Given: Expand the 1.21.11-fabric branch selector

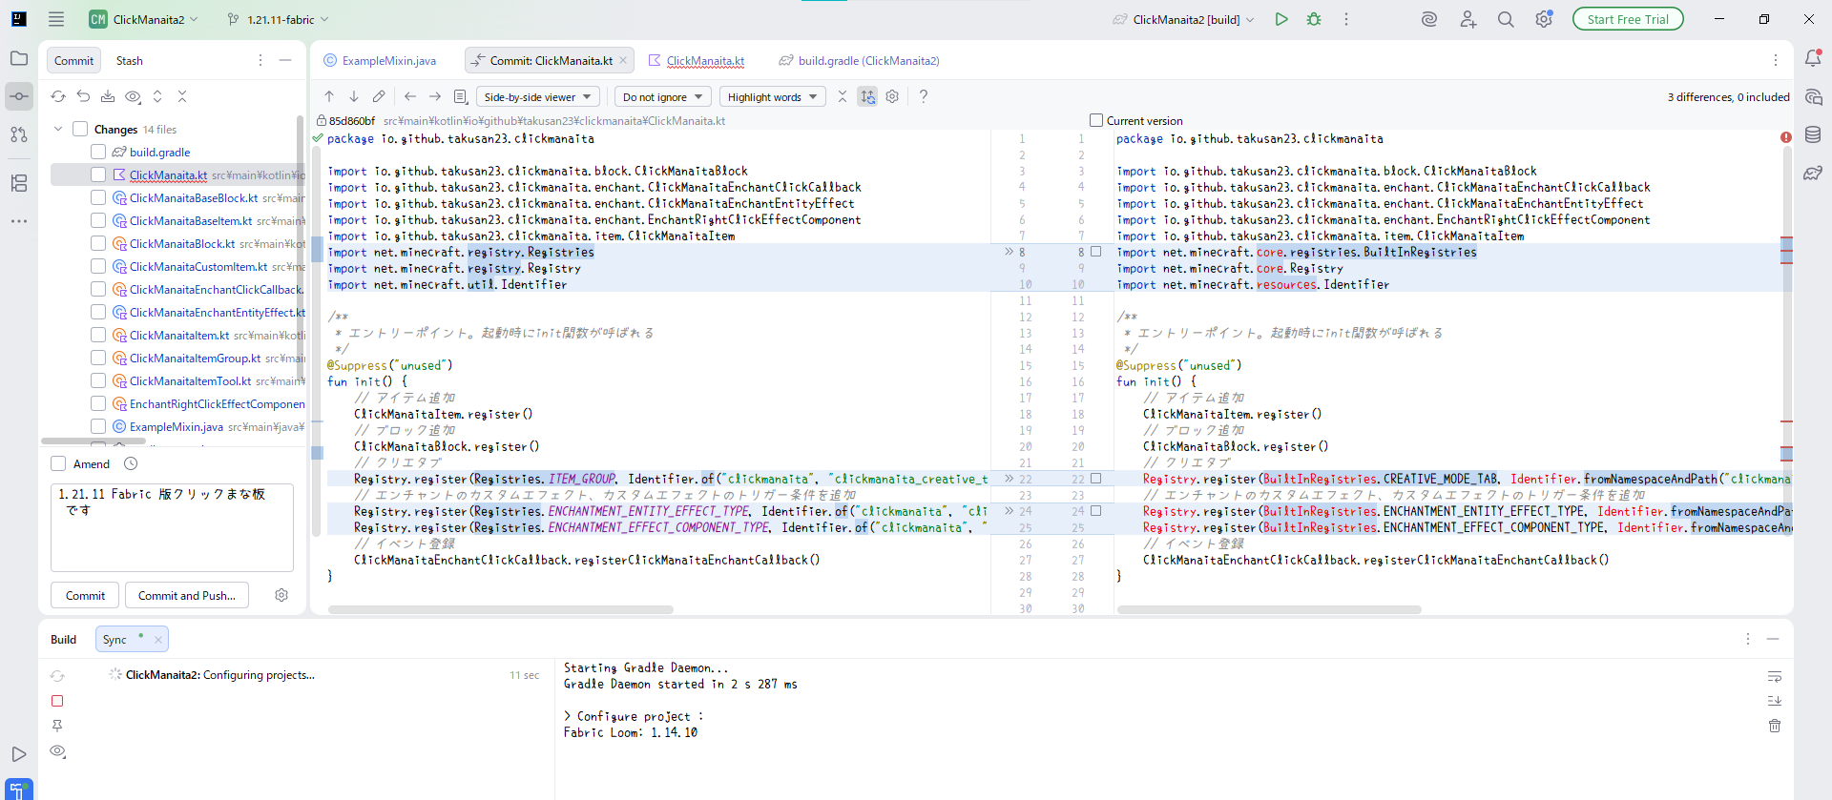Looking at the screenshot, I should click(x=279, y=19).
